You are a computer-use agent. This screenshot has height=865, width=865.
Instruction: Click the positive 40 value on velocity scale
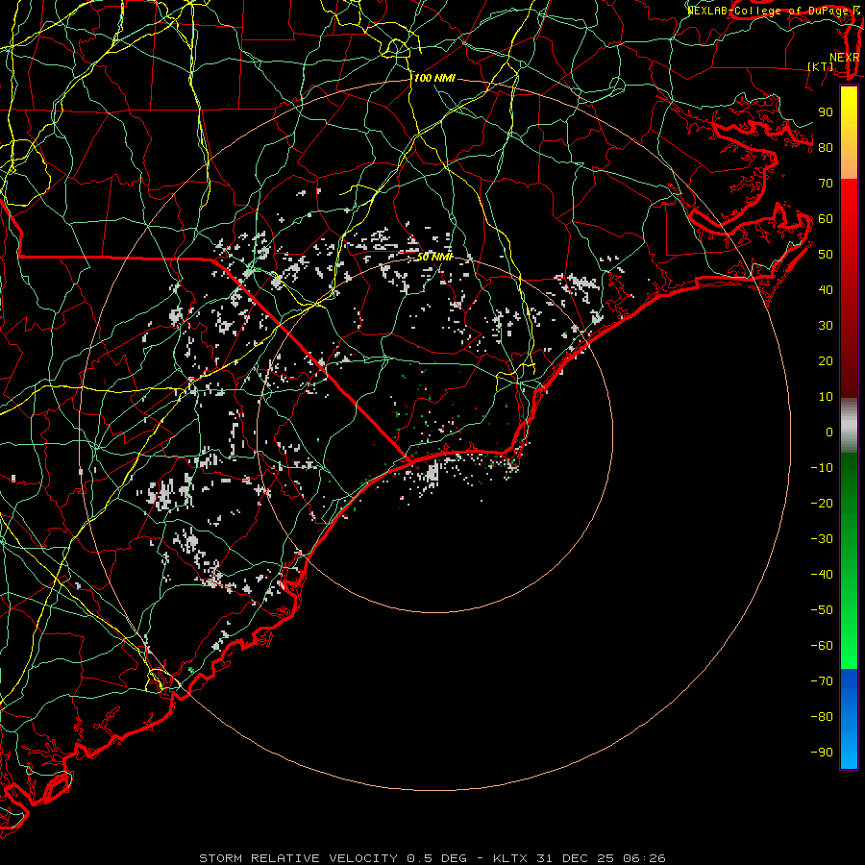(826, 289)
